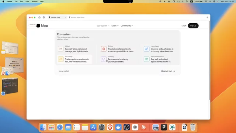Open the File menu
This screenshot has height=133, width=236.
point(16,1)
